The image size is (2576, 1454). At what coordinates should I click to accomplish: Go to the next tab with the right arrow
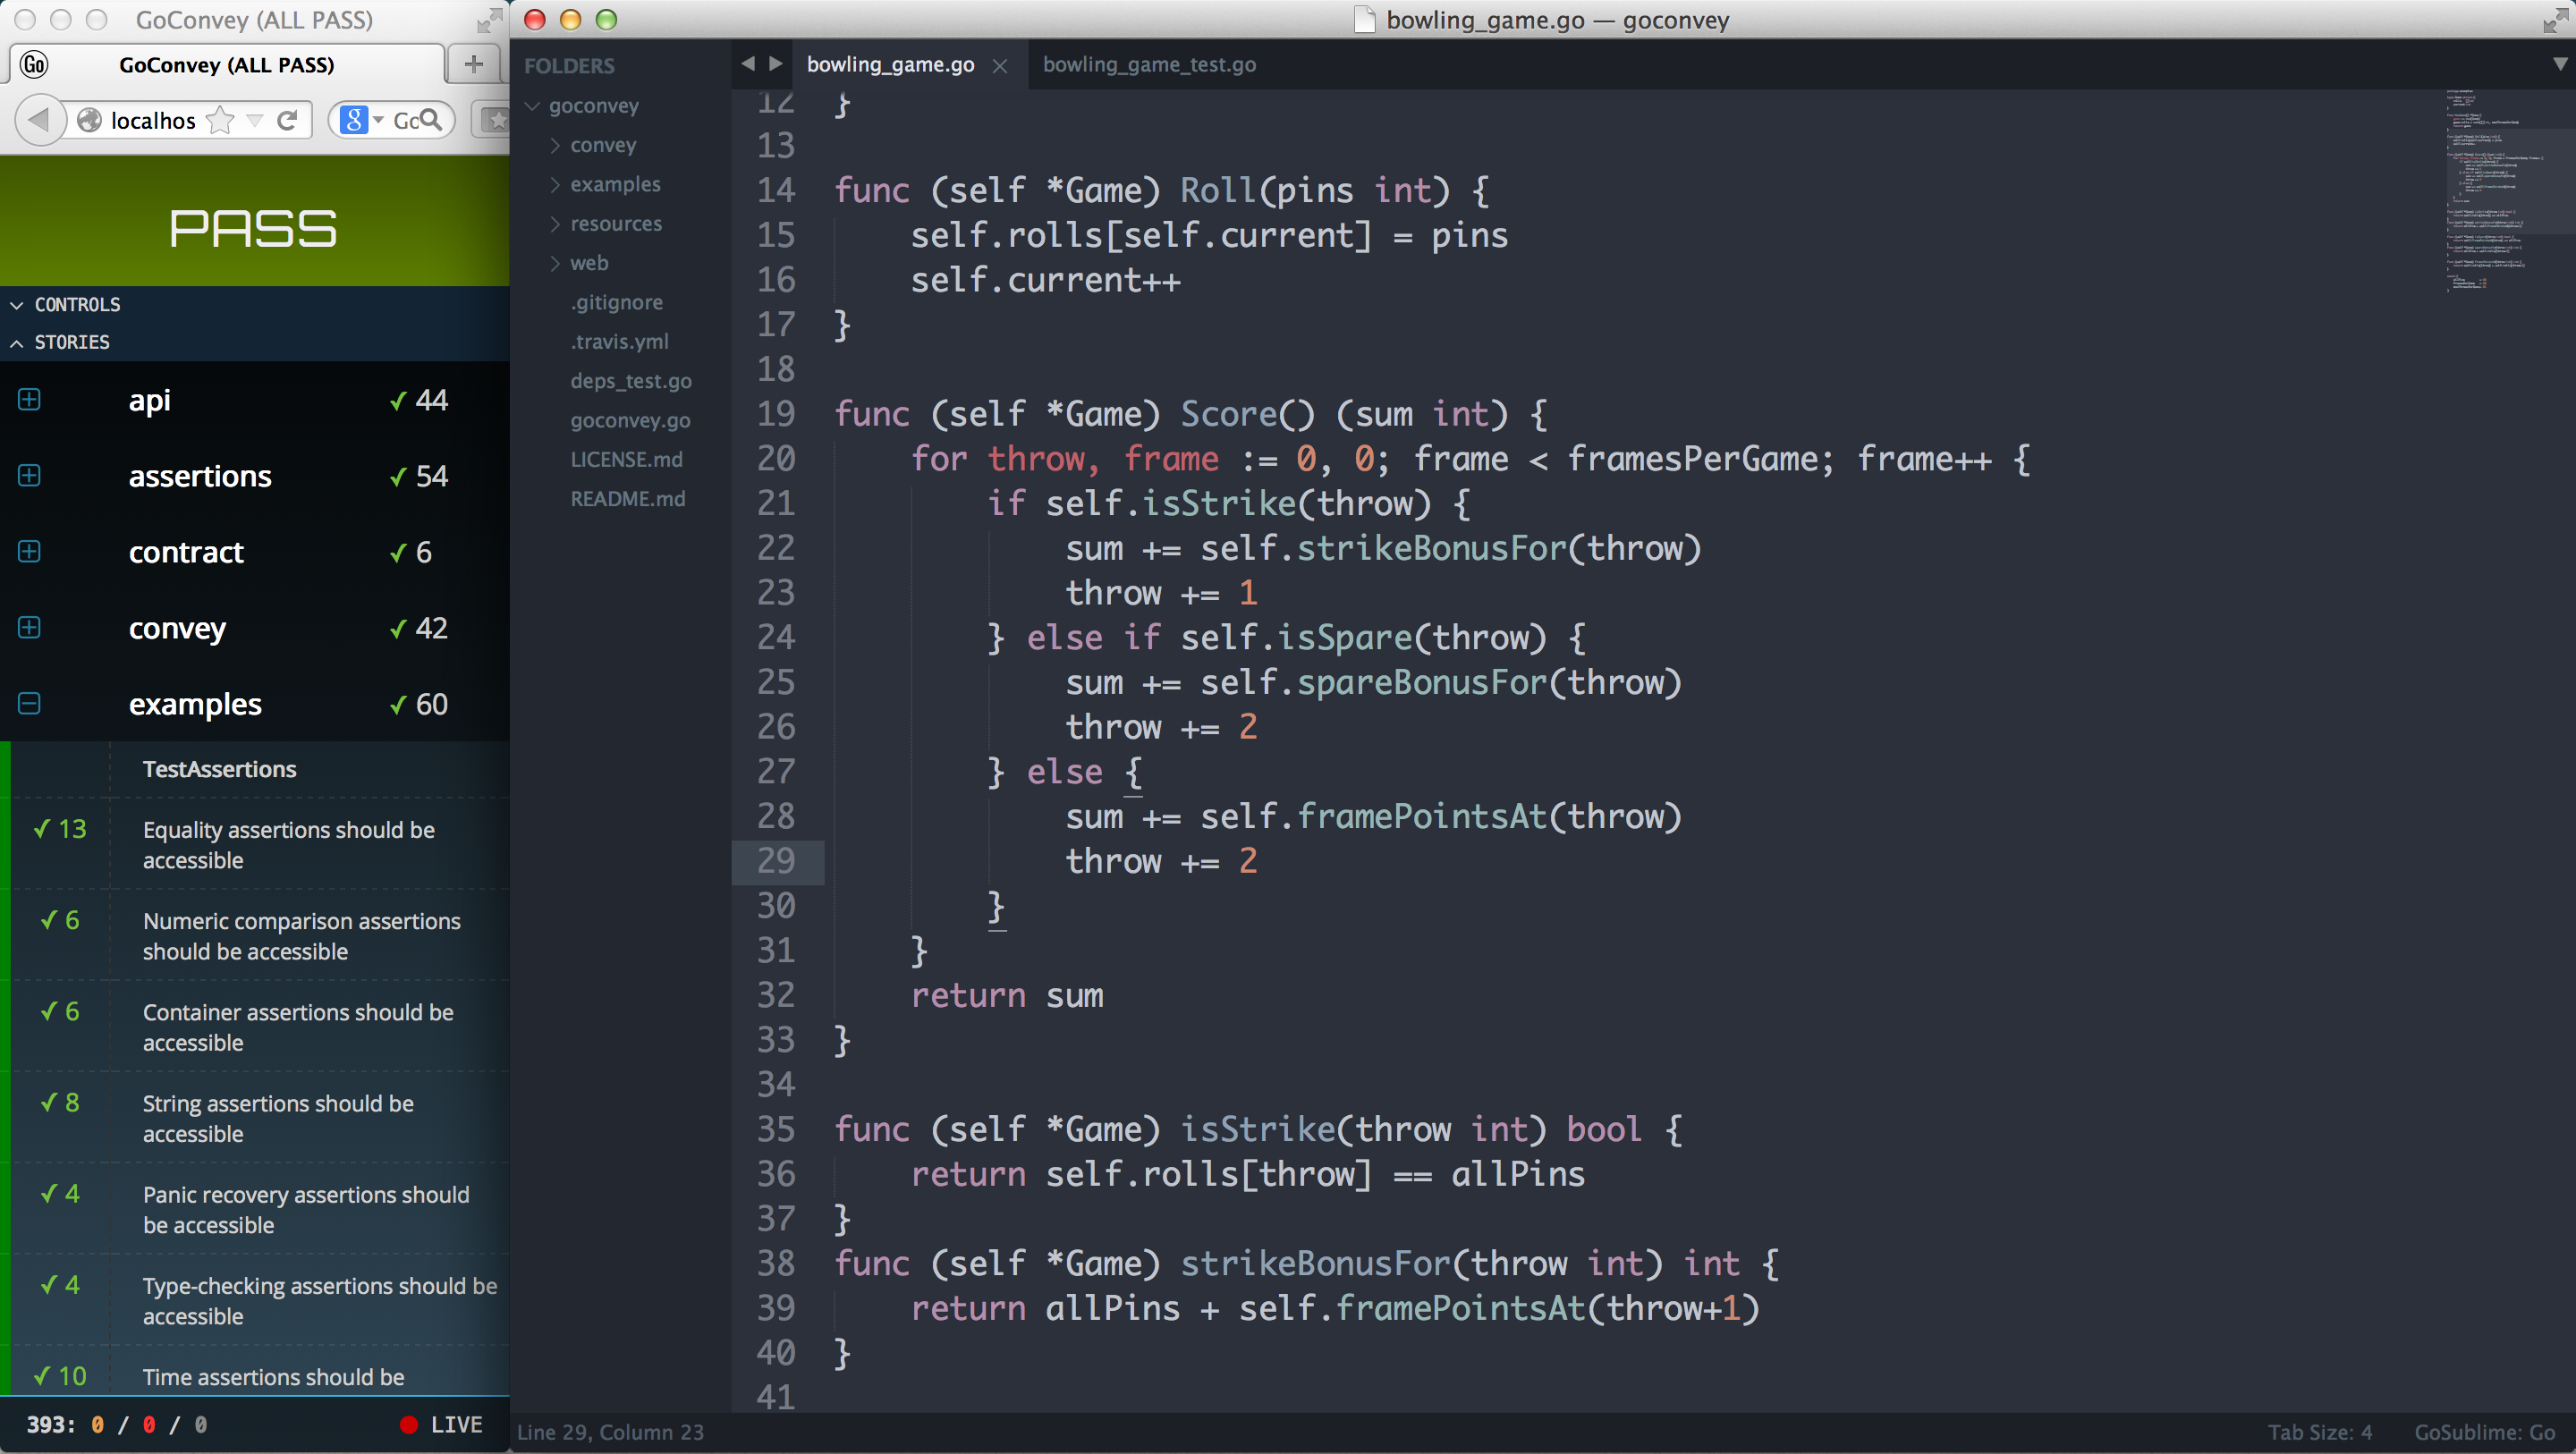pyautogui.click(x=775, y=64)
